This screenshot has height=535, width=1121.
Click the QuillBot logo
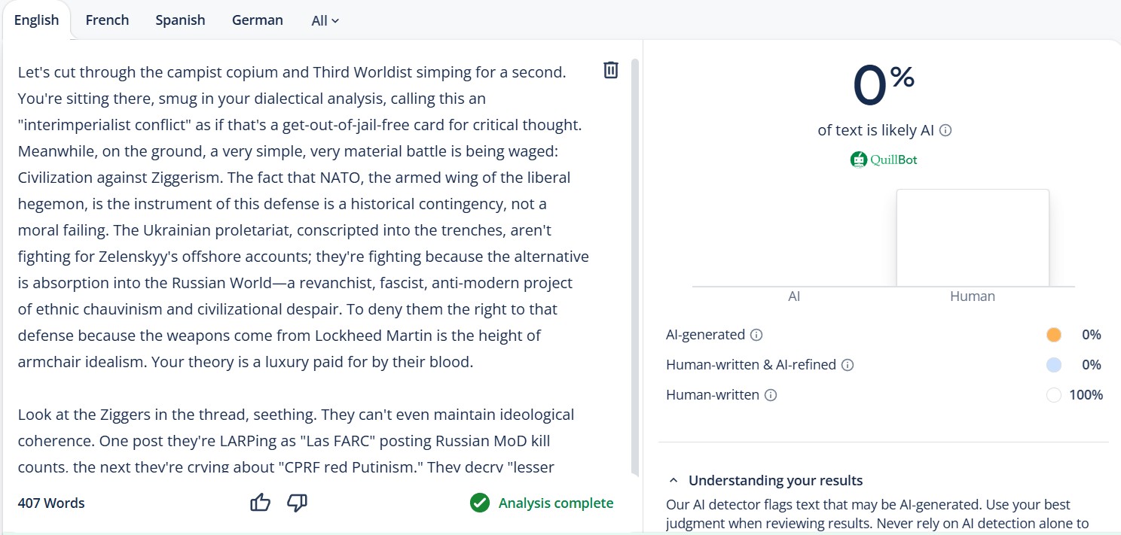884,160
